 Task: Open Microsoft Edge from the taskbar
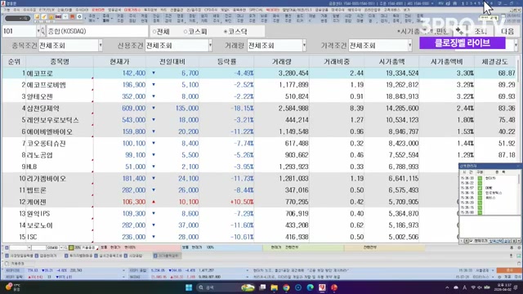(311, 287)
